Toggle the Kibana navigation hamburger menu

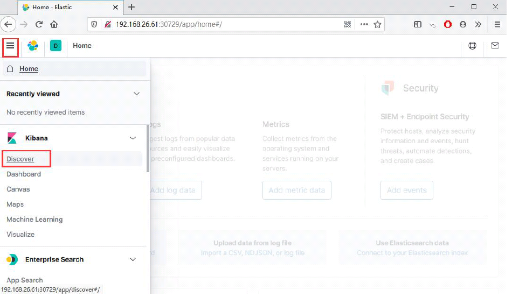[10, 46]
